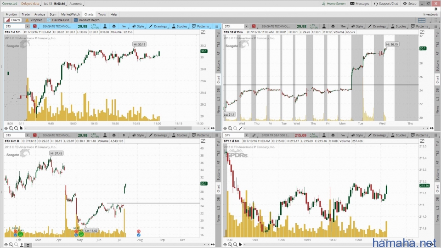Open the Home Screen

tap(334, 3)
